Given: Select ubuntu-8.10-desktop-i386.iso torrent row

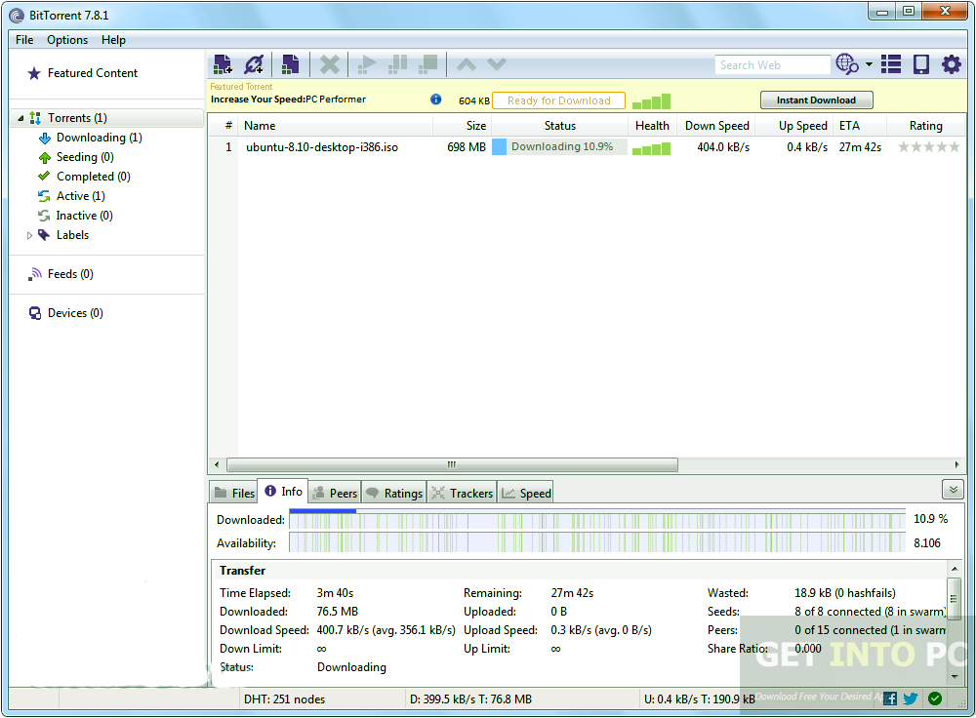Looking at the screenshot, I should [x=587, y=147].
